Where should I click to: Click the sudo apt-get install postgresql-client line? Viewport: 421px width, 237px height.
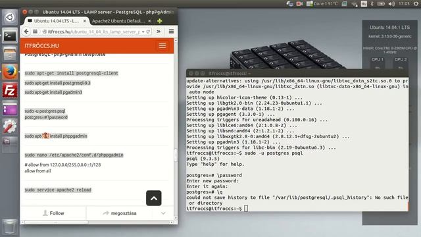click(x=72, y=73)
